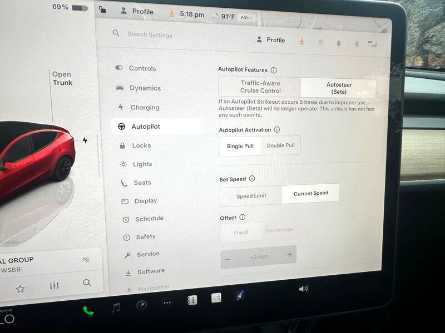Go to the Charging settings section
Viewport: 445px width, 333px height.
point(144,108)
